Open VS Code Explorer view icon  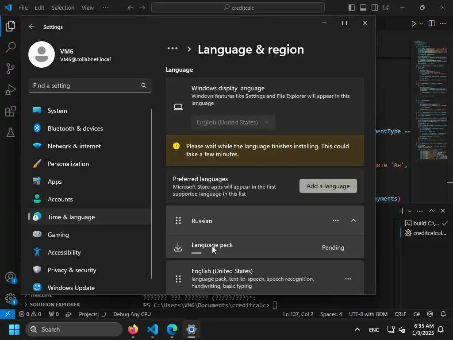(11, 26)
